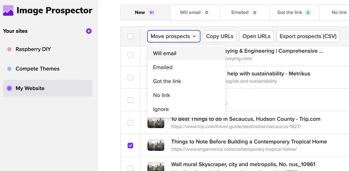Open thumbnail for Wall mural Skyscraper prospect
Image resolution: width=349 pixels, height=171 pixels.
(x=156, y=167)
